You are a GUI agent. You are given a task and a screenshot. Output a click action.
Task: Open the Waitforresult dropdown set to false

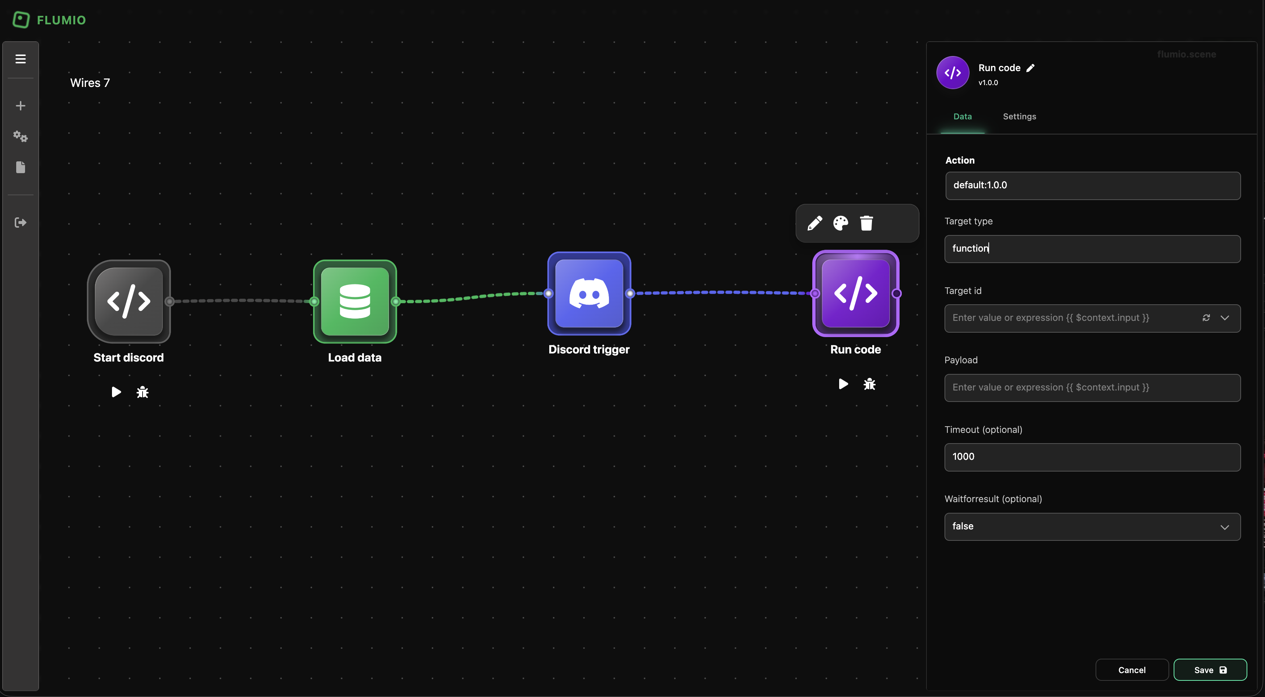[1091, 526]
